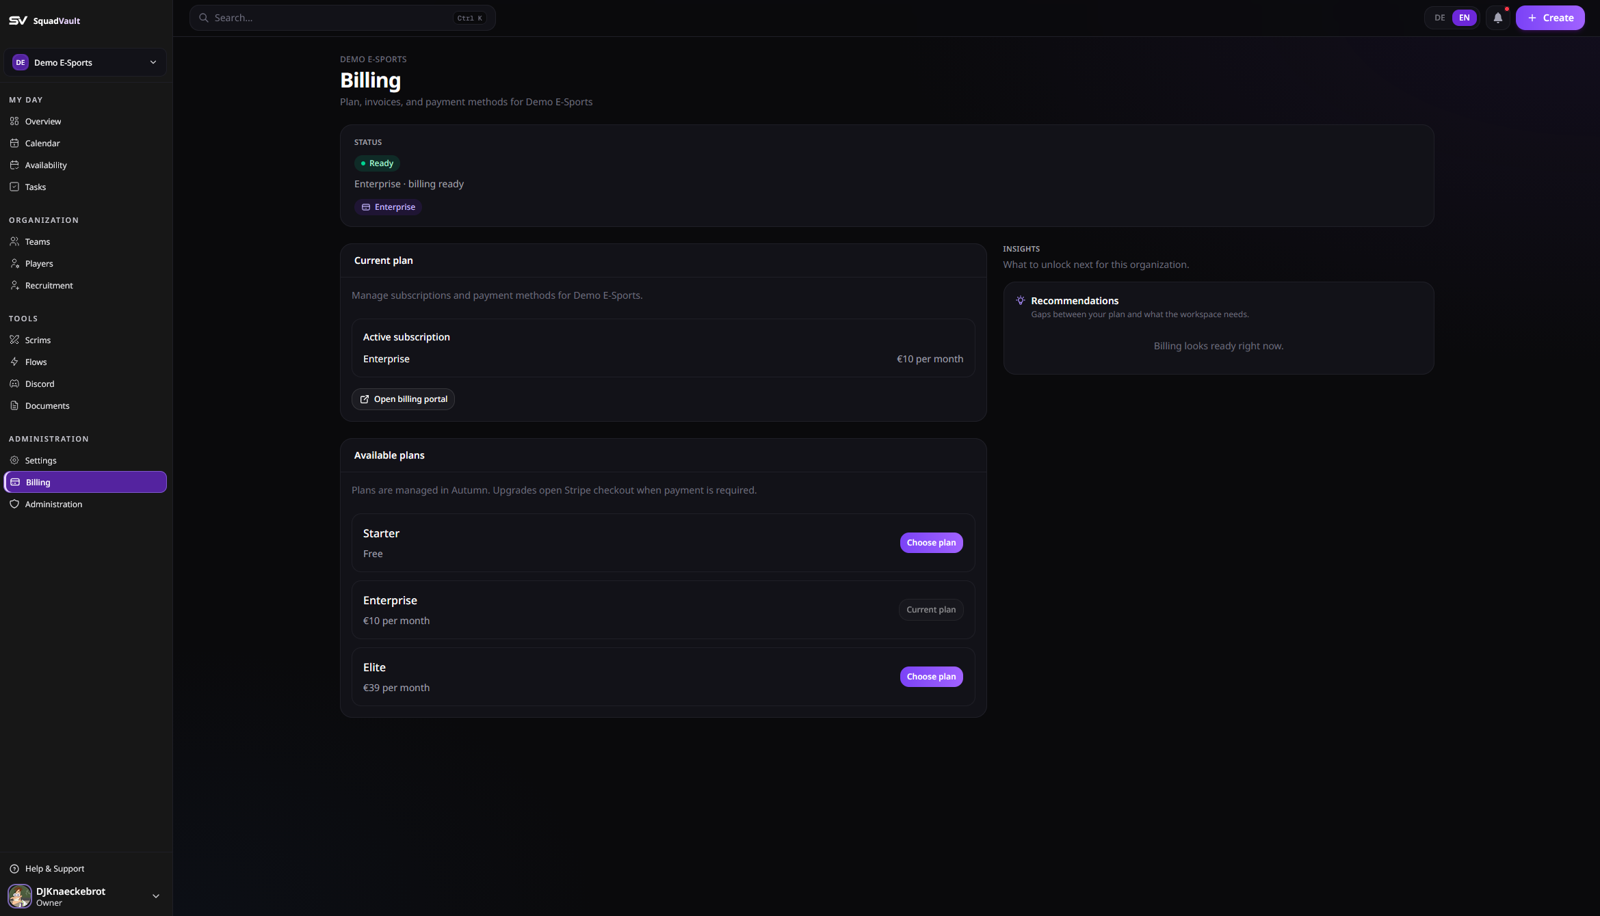This screenshot has height=916, width=1600.
Task: Click the Create button
Action: 1550,18
